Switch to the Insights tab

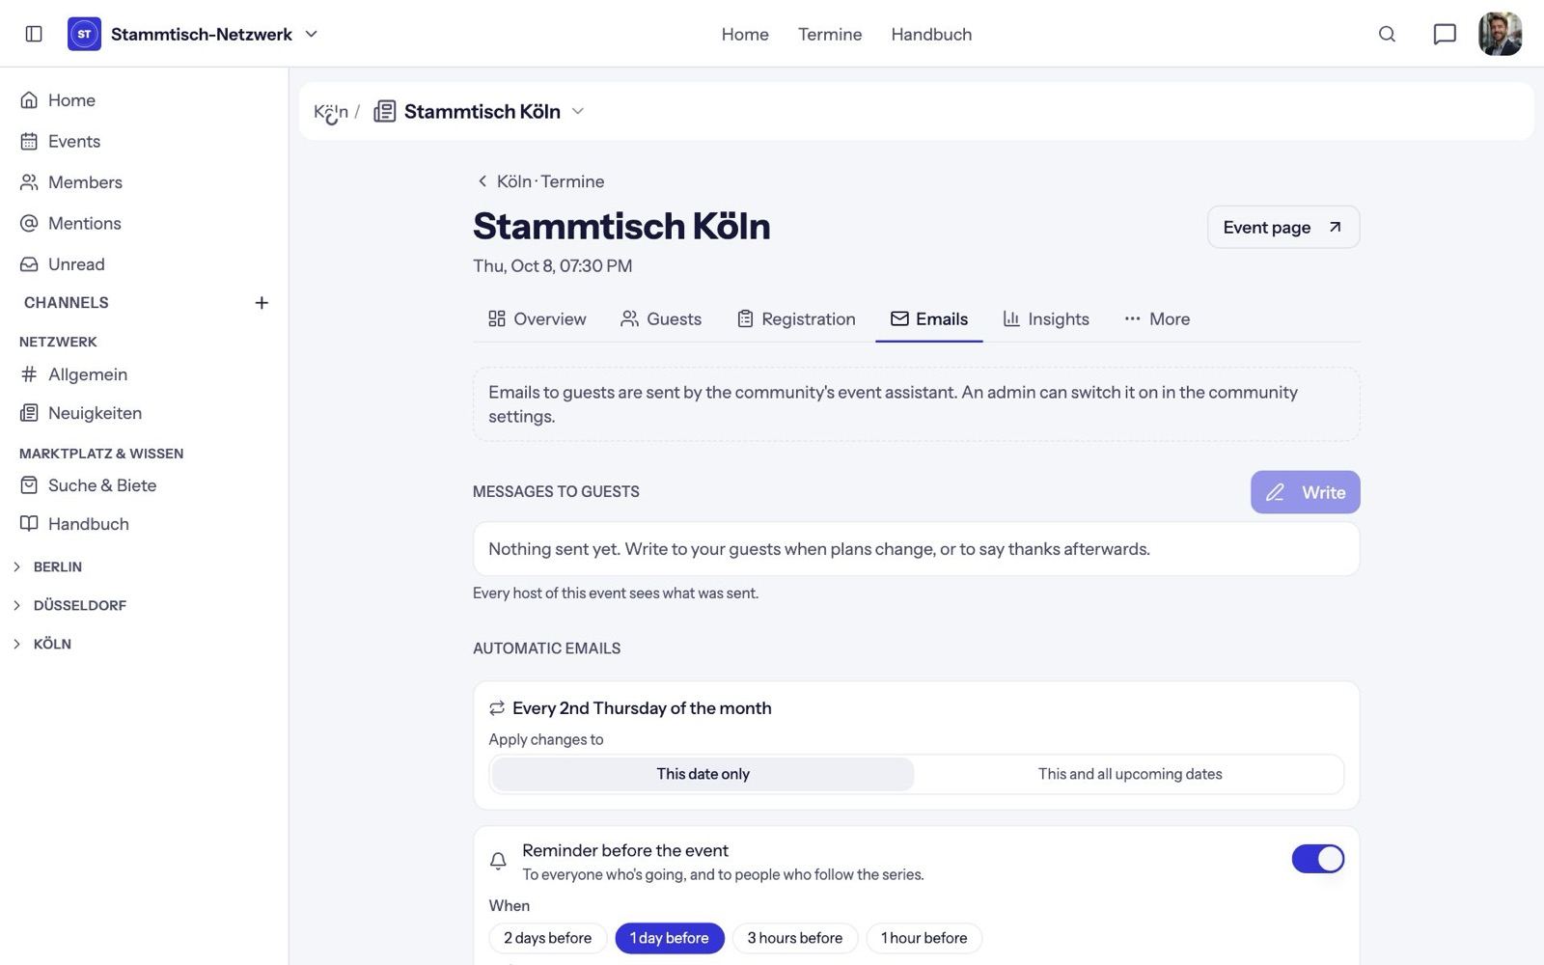[x=1046, y=318]
